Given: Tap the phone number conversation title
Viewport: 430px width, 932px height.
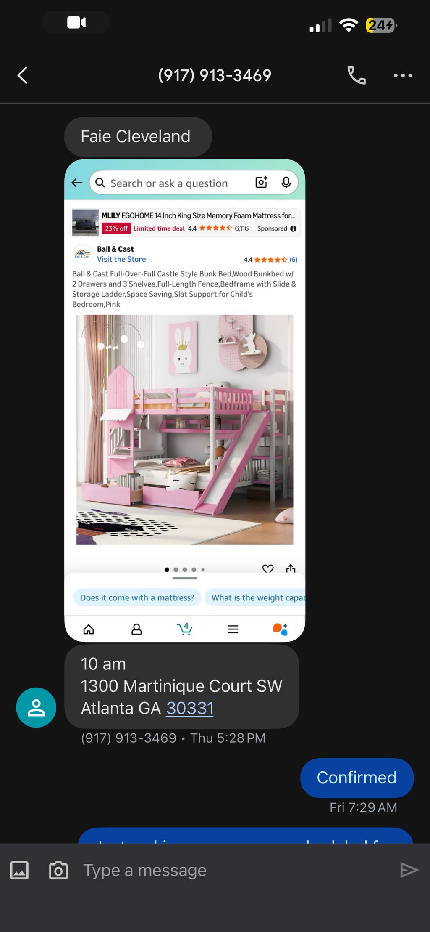Looking at the screenshot, I should 215,76.
